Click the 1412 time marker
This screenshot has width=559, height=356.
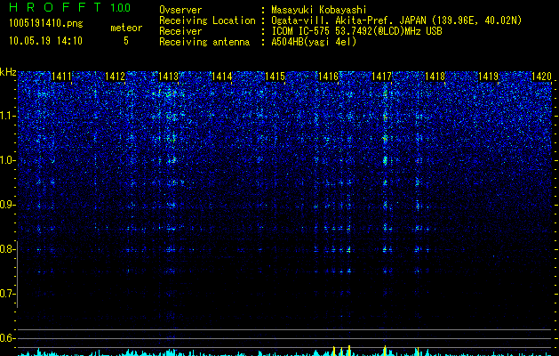click(115, 76)
